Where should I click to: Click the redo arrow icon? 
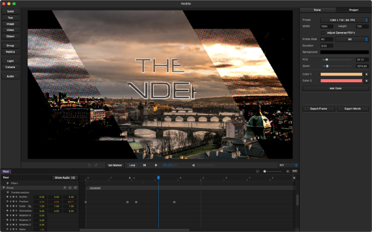point(96,165)
